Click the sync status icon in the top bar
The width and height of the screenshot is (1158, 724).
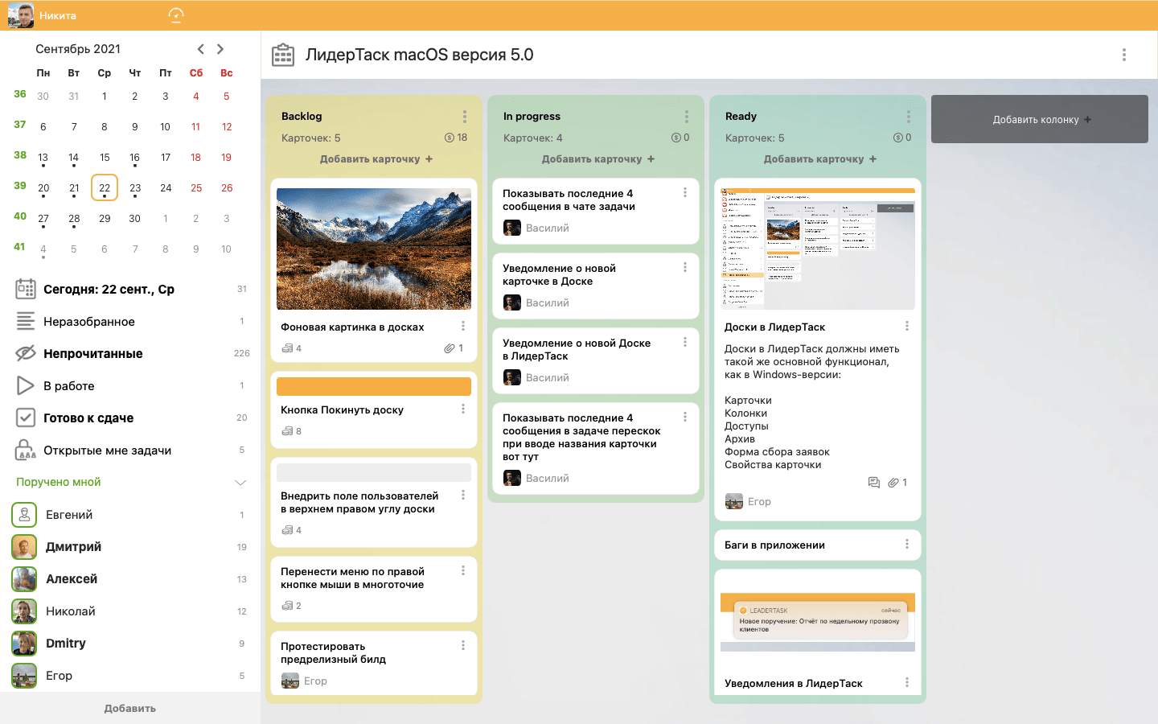[x=176, y=15]
